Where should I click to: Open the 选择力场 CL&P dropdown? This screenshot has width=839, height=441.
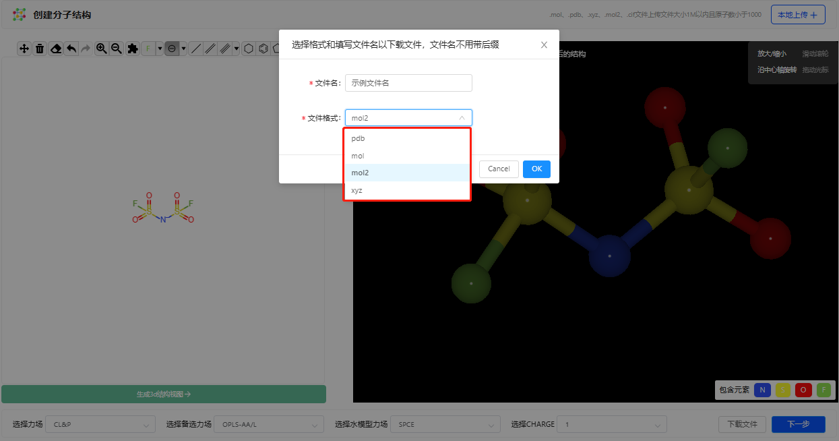click(100, 424)
